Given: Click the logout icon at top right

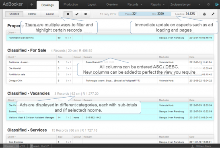Looking at the screenshot, I should coord(217,4).
